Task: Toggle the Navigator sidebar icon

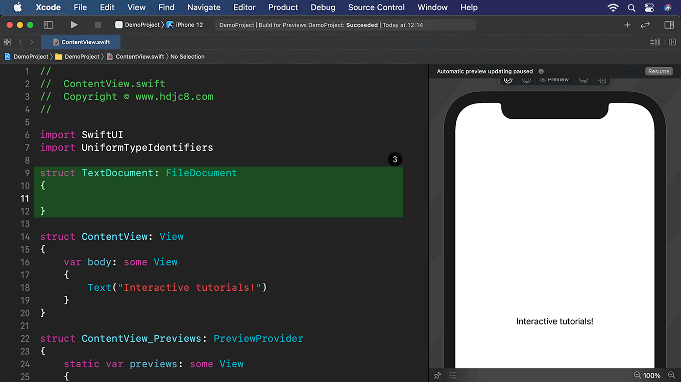Action: tap(48, 24)
